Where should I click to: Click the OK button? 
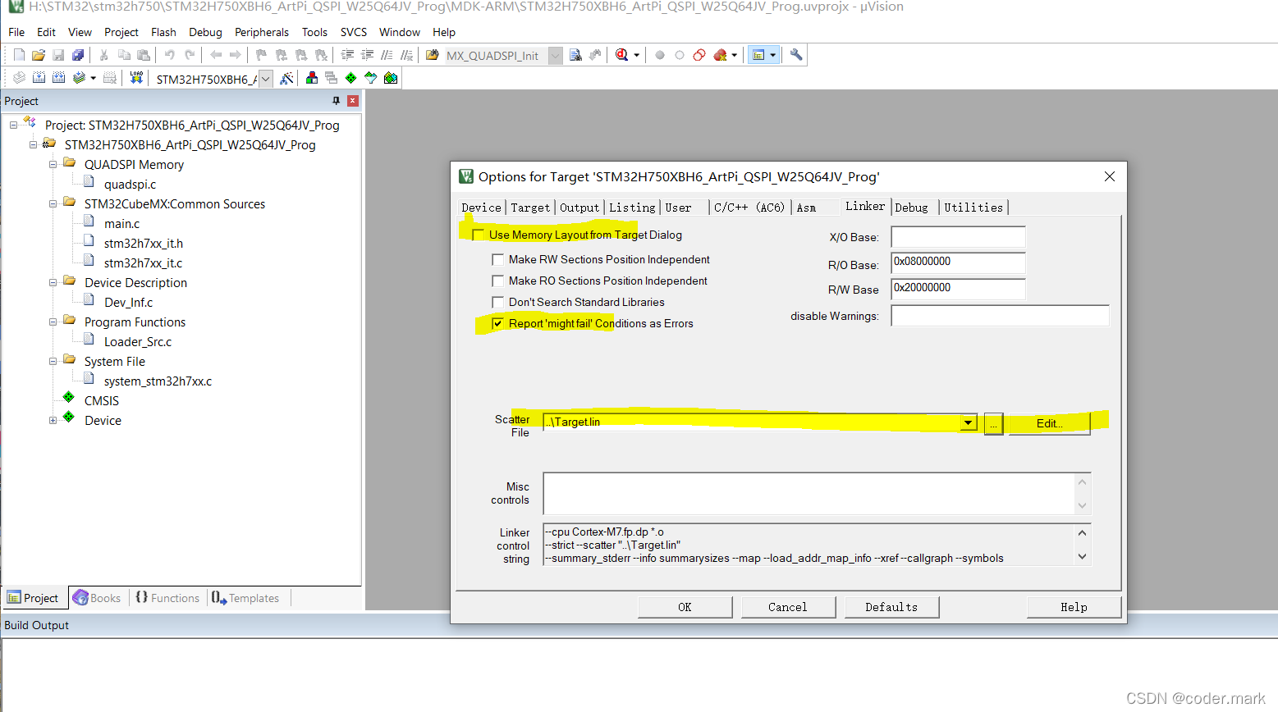pos(685,607)
